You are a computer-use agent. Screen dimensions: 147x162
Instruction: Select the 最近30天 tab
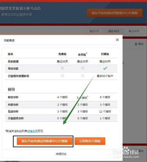click(114, 31)
